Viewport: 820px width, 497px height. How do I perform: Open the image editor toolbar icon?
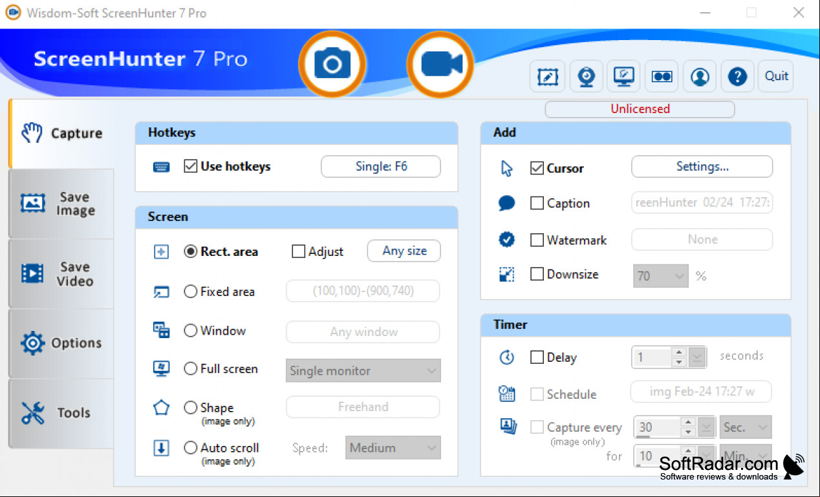tap(548, 77)
